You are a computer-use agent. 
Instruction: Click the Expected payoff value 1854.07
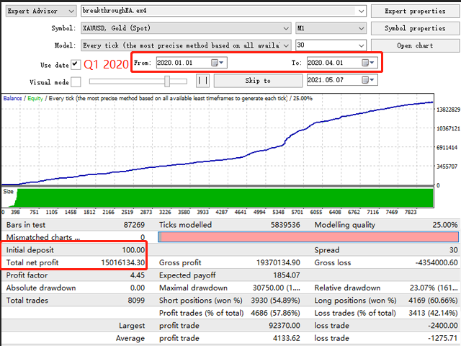coord(287,275)
